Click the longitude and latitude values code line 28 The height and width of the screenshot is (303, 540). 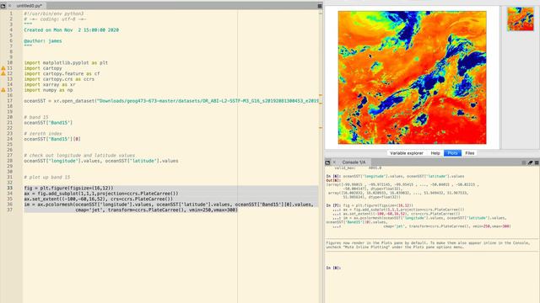coord(101,161)
